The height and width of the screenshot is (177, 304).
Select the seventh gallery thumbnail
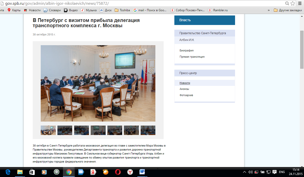click(x=148, y=130)
